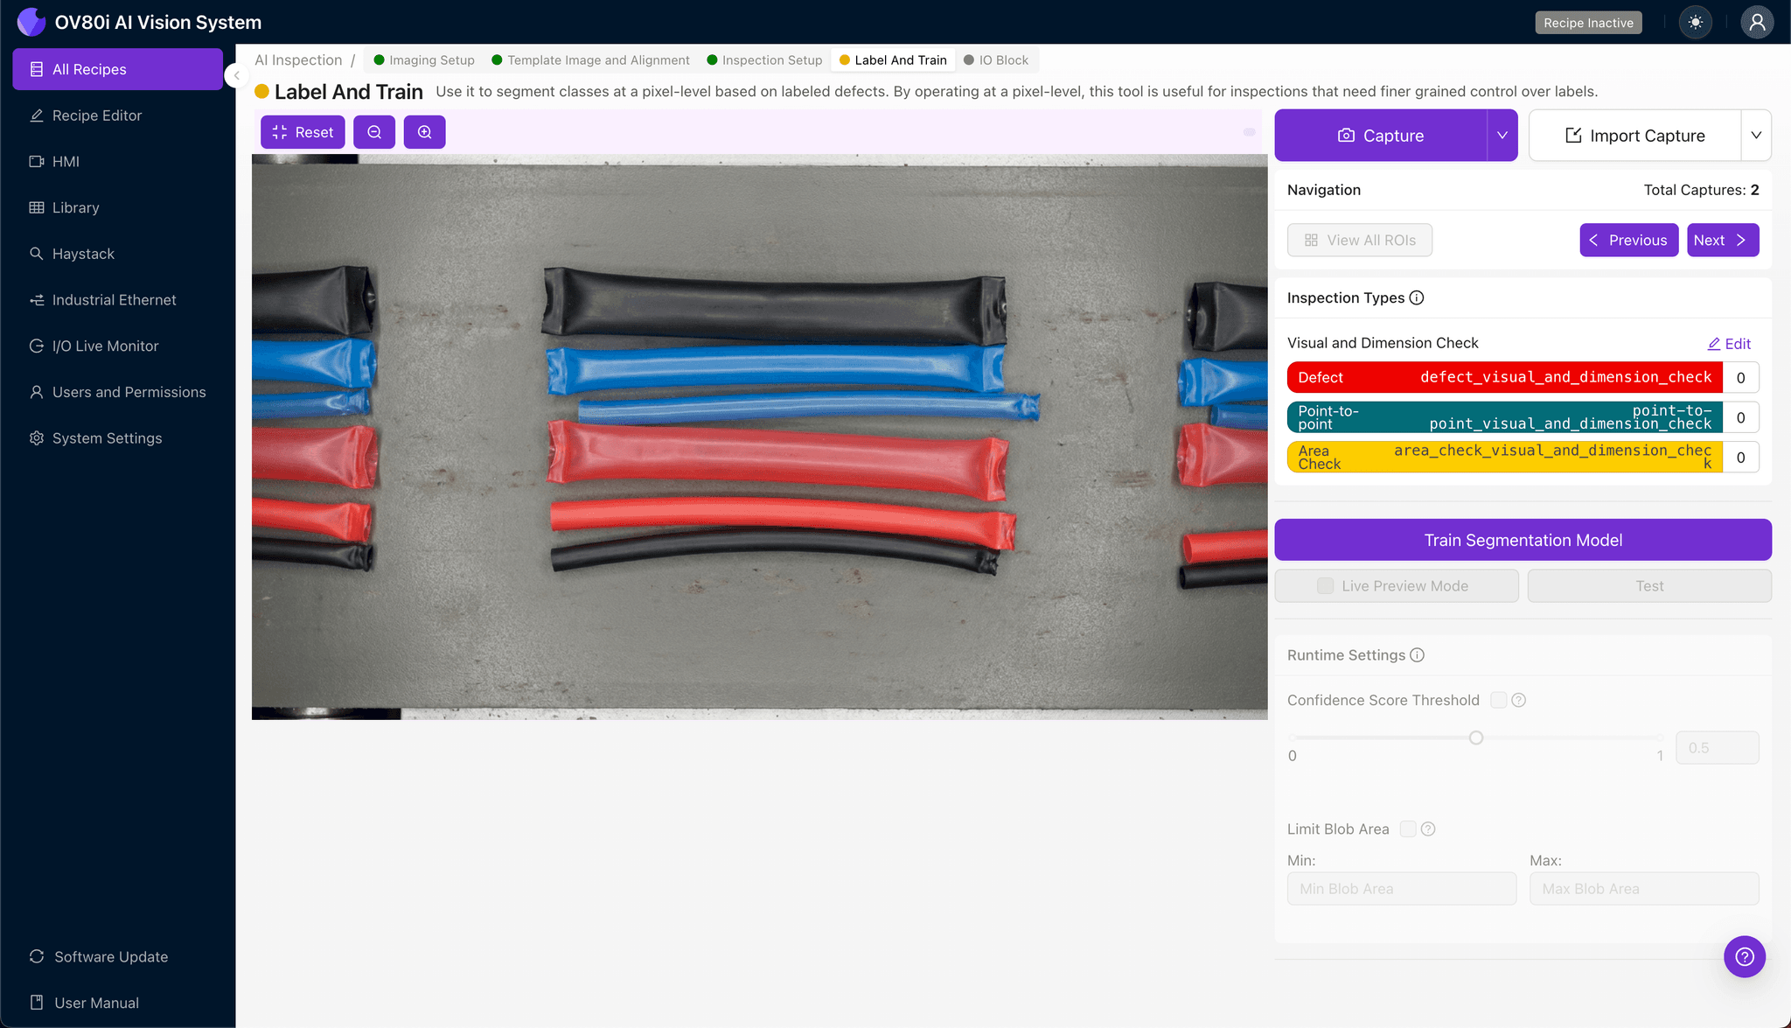Edit the Visual and Dimension Check
Viewport: 1791px width, 1028px height.
point(1729,343)
